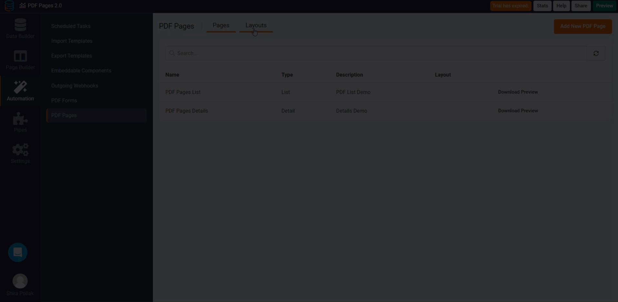618x302 pixels.
Task: Click the magnifier icon in search box
Action: tap(172, 53)
